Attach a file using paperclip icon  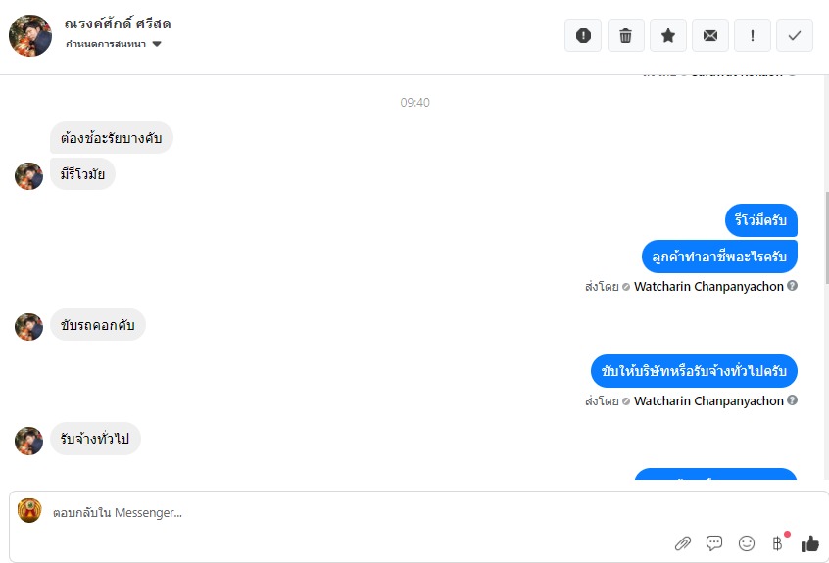tap(683, 543)
